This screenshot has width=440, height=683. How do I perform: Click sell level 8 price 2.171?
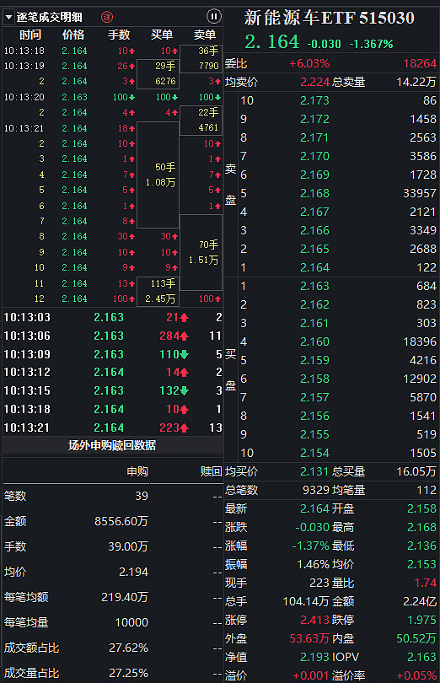point(314,137)
